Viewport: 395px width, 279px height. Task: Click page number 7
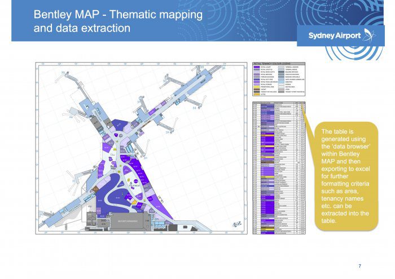click(359, 266)
